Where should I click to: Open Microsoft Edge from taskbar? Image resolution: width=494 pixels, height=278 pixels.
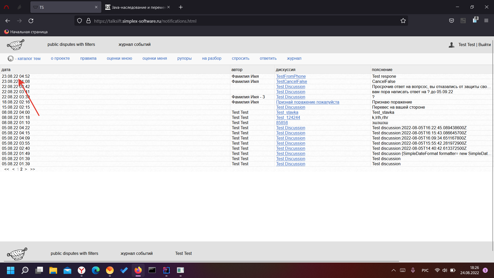click(96, 270)
